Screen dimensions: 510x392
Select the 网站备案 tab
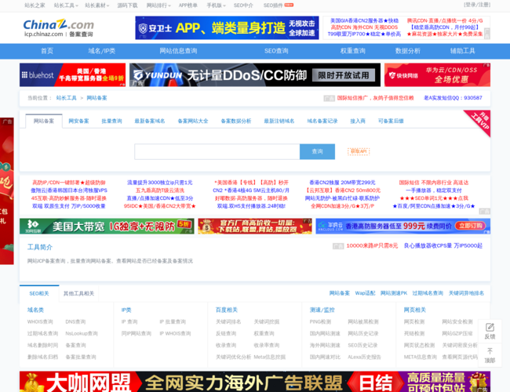44,122
